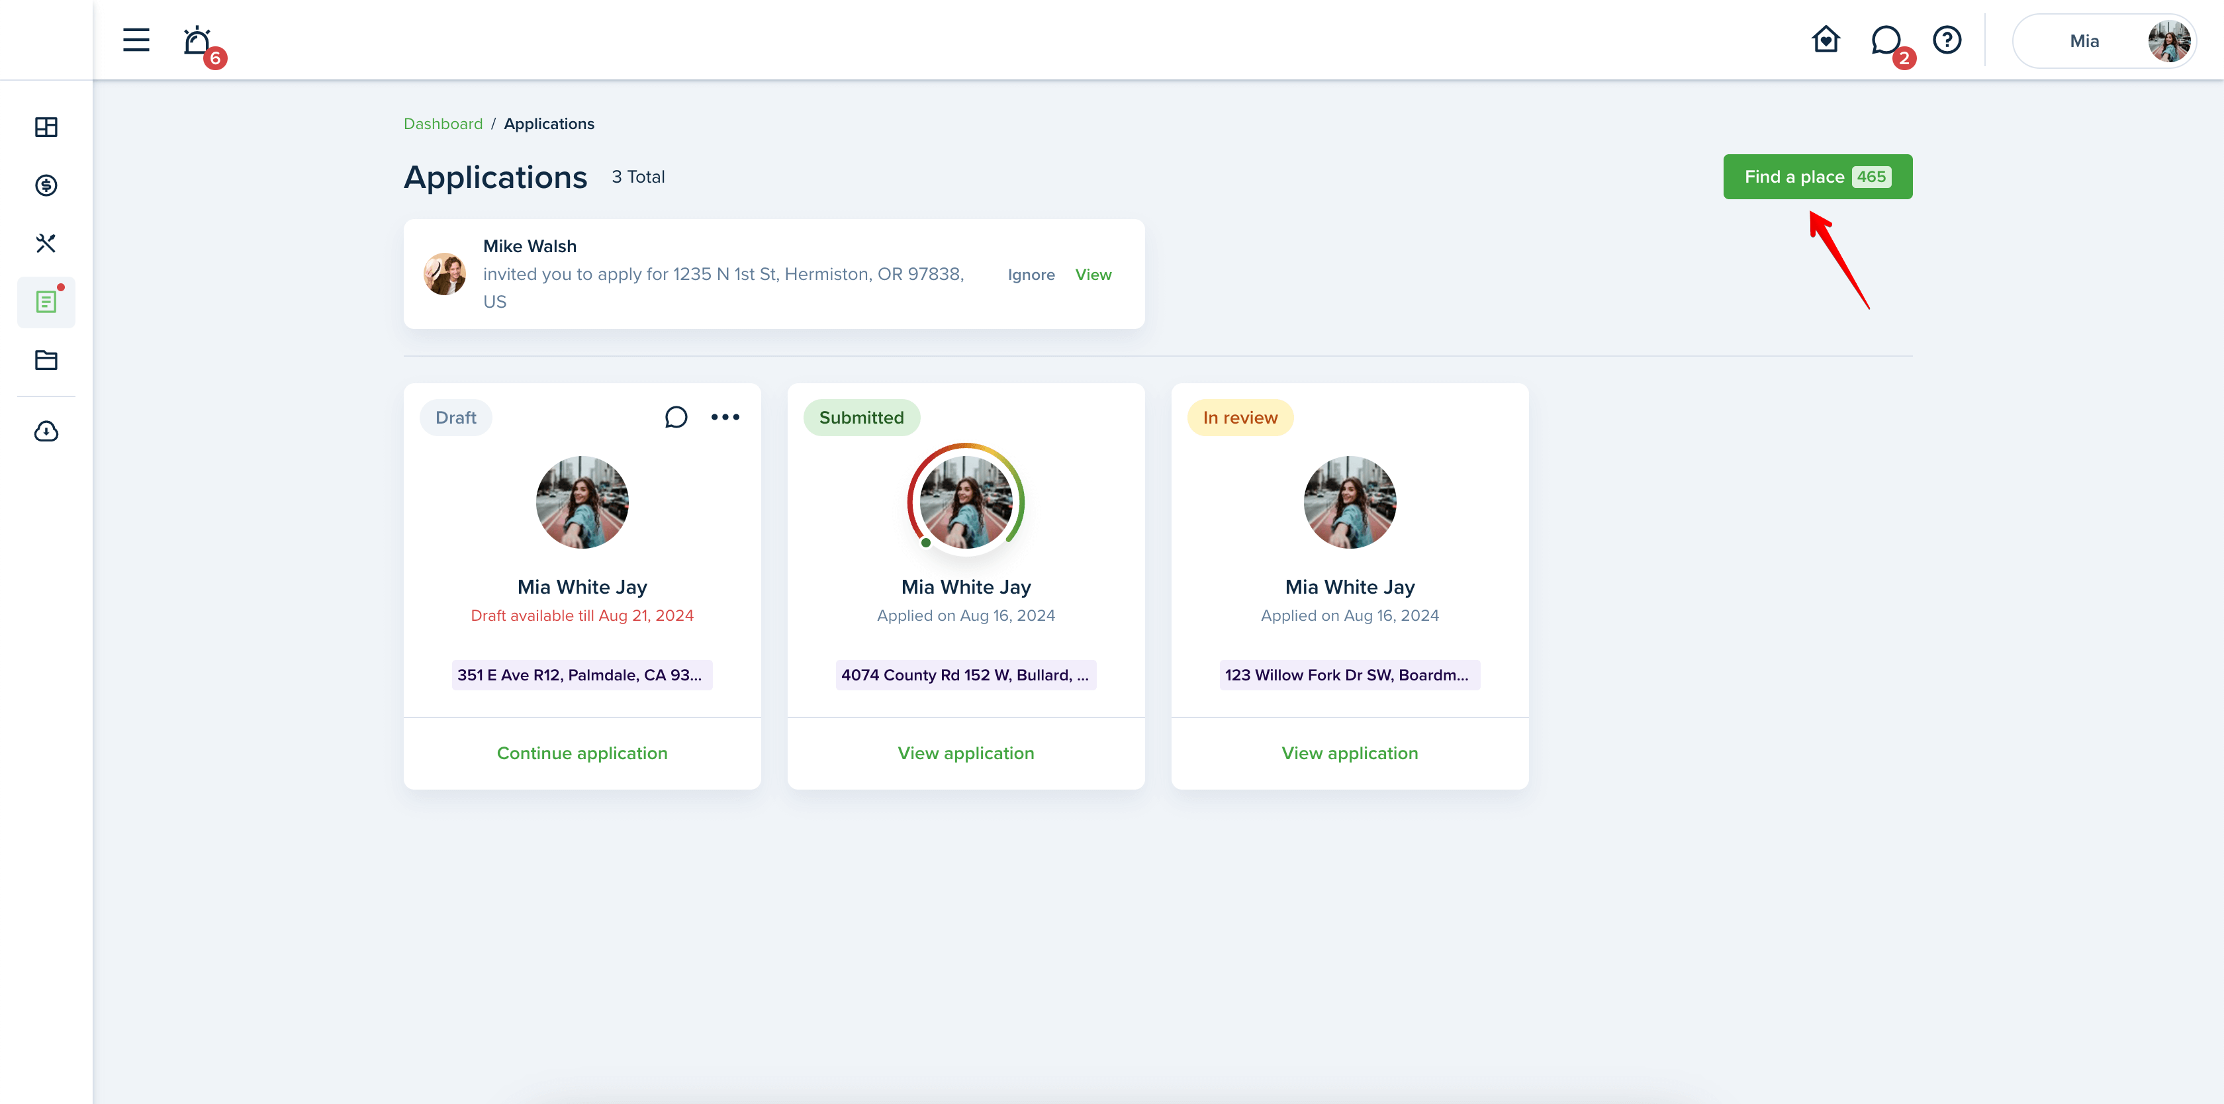
Task: Open the payments dollar icon in sidebar
Action: click(46, 185)
